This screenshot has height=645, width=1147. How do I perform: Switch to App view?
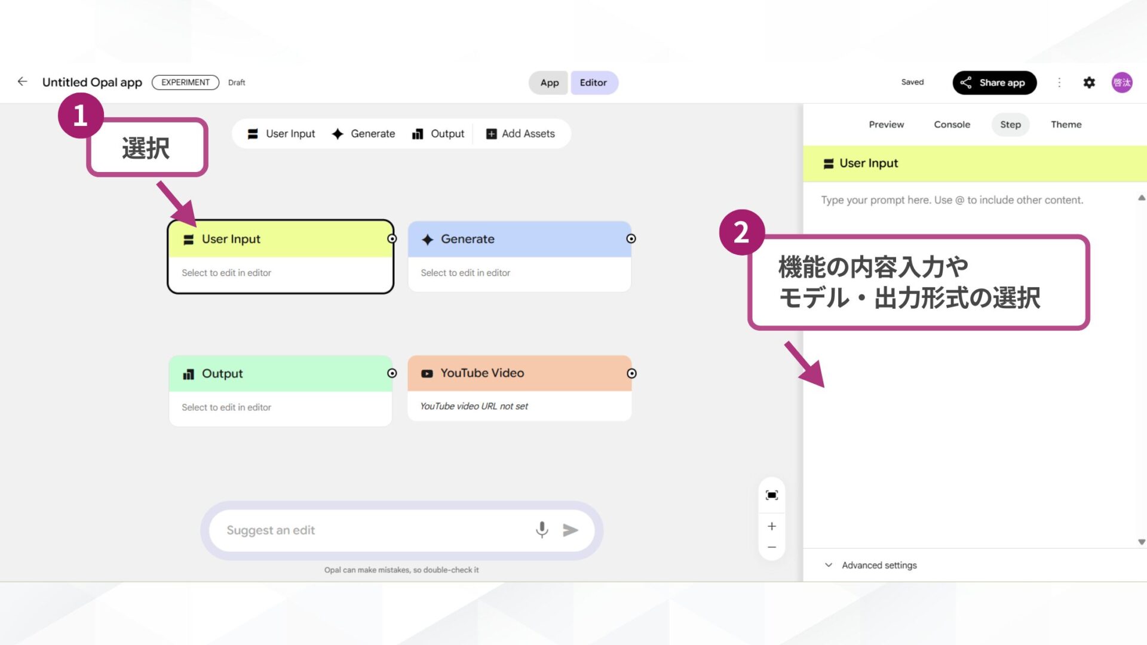tap(548, 82)
